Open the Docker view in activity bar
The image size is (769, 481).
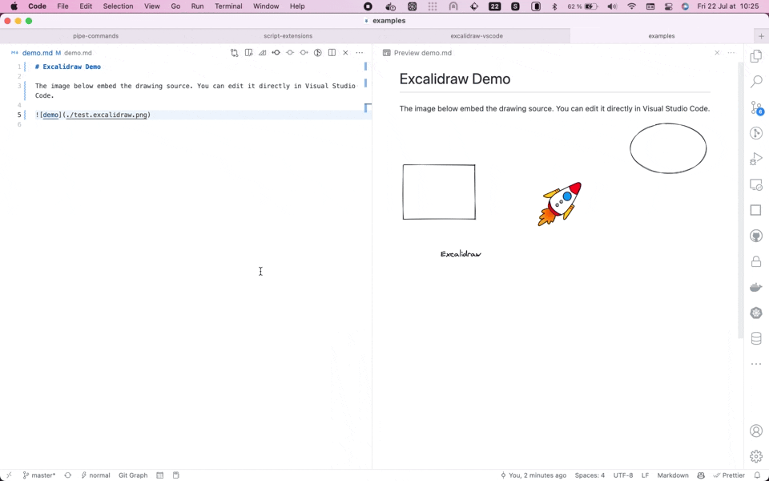[755, 287]
